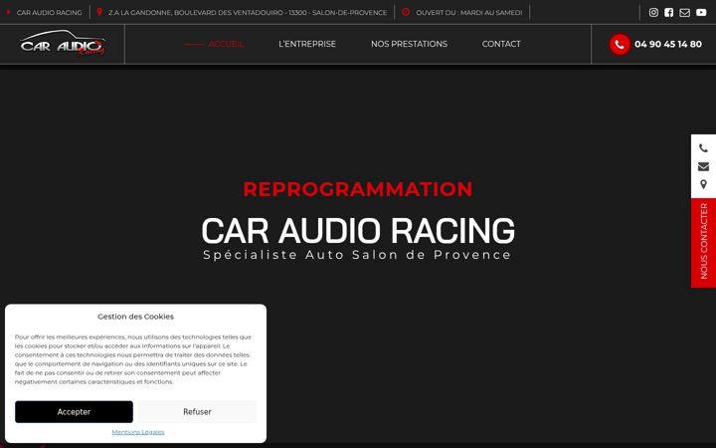Open the Mentions Legales link

point(138,432)
